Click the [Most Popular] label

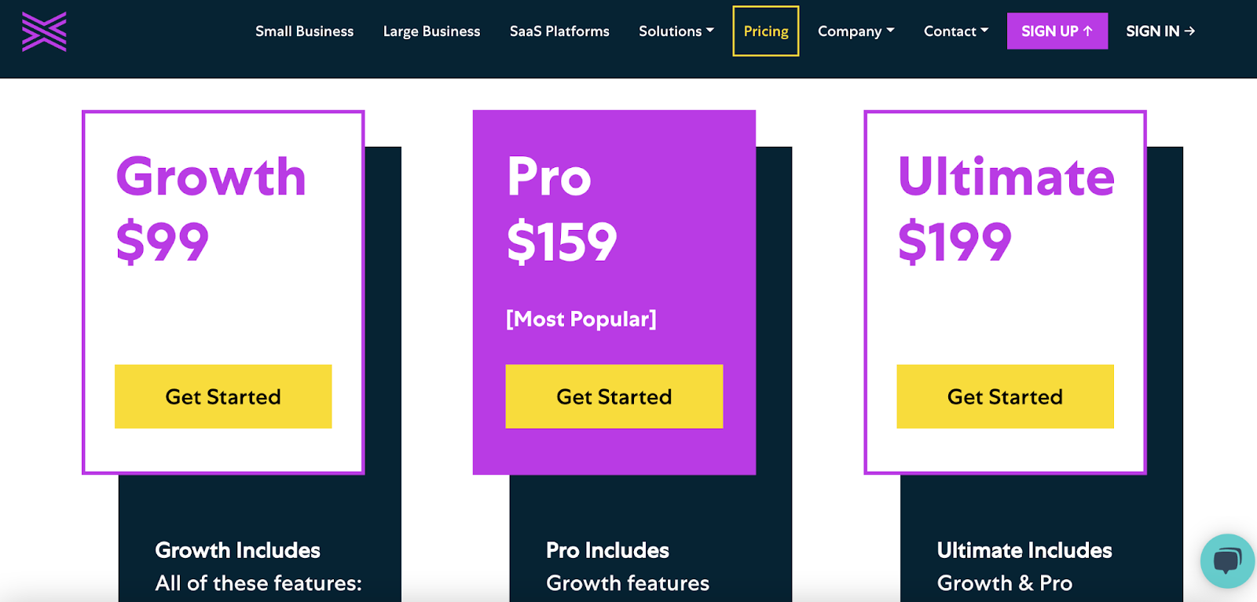(581, 319)
